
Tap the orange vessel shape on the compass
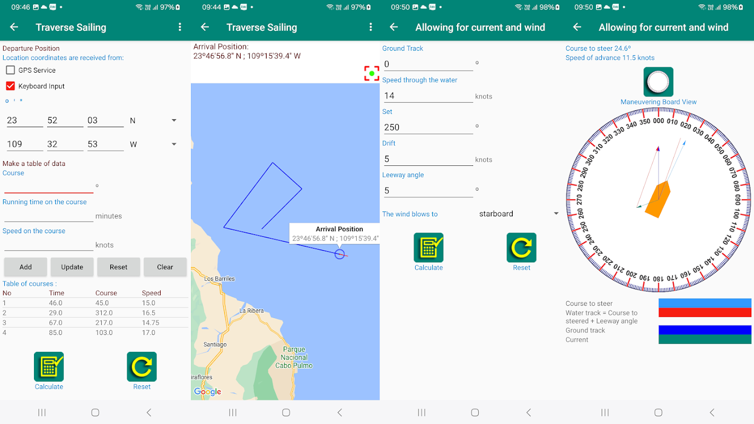click(657, 199)
